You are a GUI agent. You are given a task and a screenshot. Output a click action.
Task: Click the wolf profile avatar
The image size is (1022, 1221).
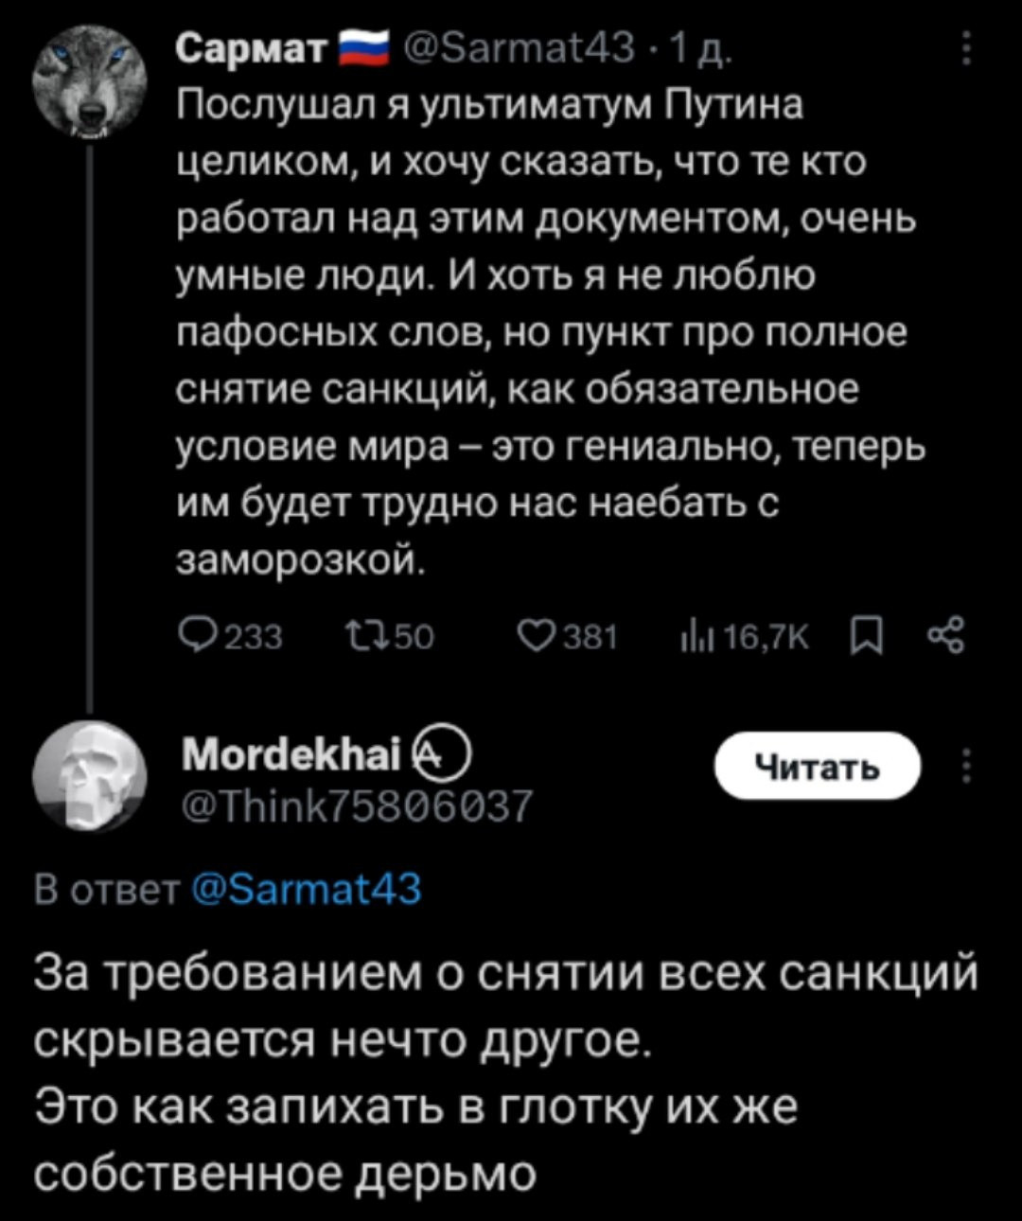coord(90,82)
